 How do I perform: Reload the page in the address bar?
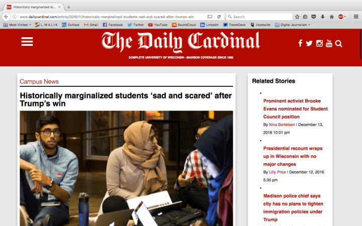[x=219, y=17]
